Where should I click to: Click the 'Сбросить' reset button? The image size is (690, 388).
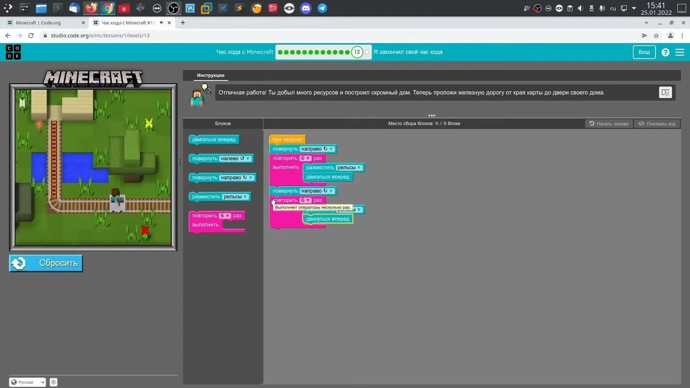click(x=46, y=263)
